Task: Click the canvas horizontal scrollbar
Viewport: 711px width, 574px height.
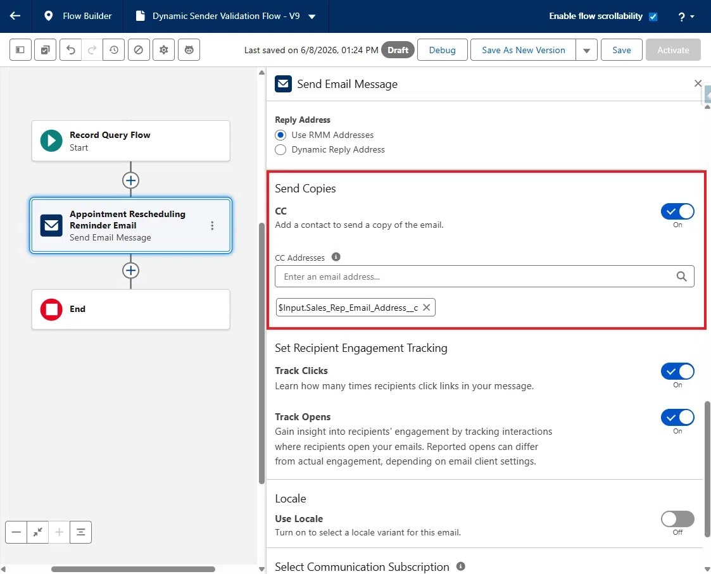Action: (133, 570)
